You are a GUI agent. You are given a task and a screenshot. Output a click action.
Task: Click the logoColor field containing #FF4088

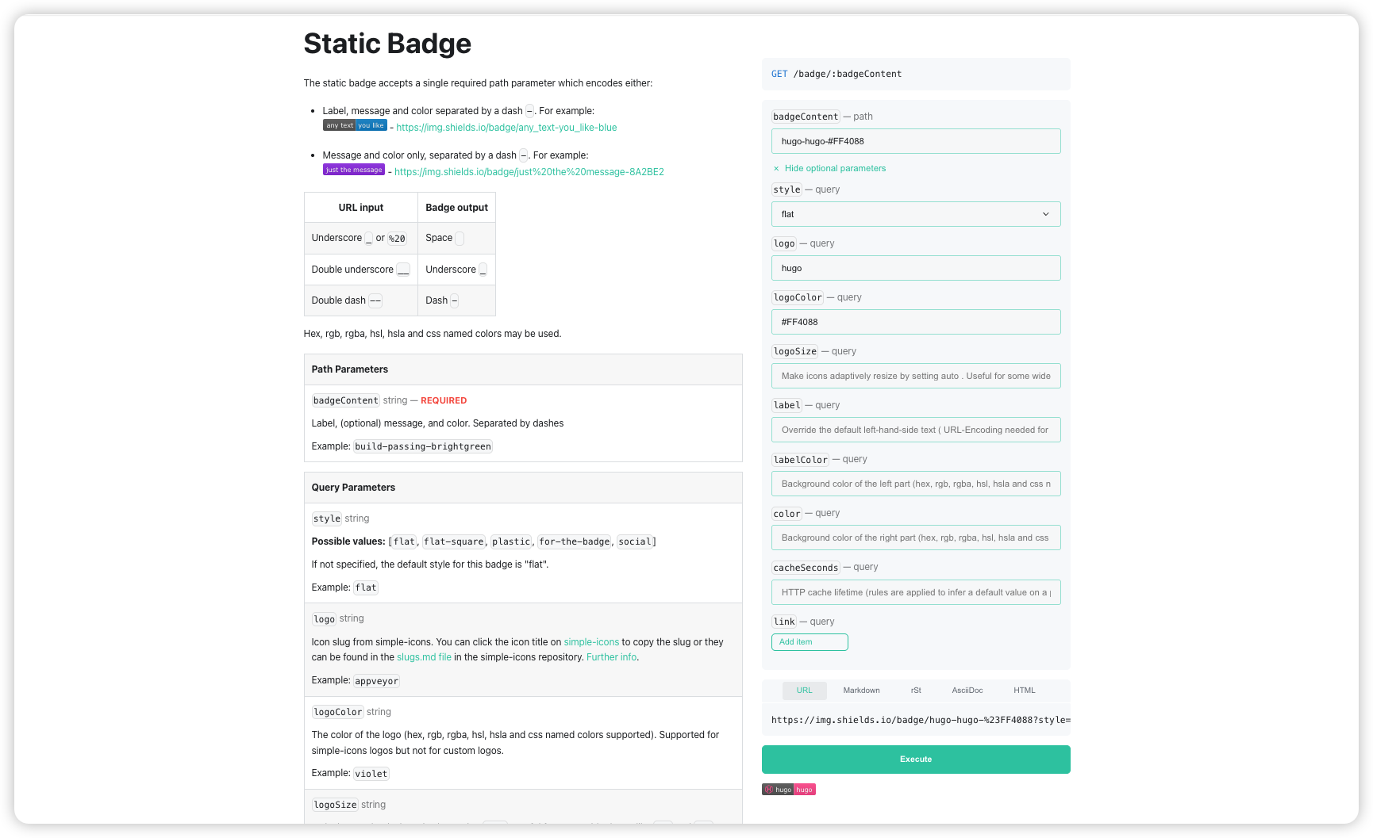click(x=915, y=322)
